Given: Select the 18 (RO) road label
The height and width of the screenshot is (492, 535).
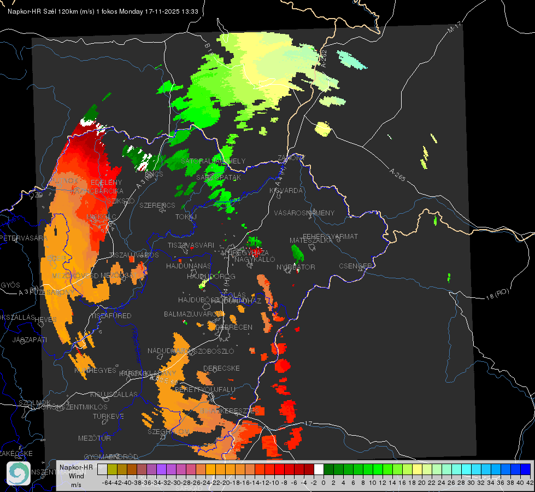Looking at the screenshot, I should pyautogui.click(x=497, y=294).
